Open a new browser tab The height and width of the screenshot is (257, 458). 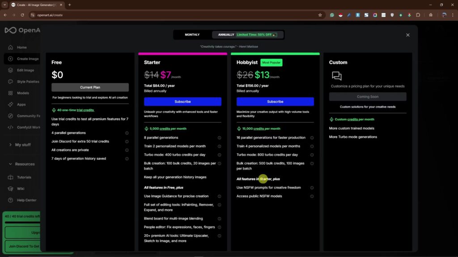point(69,5)
